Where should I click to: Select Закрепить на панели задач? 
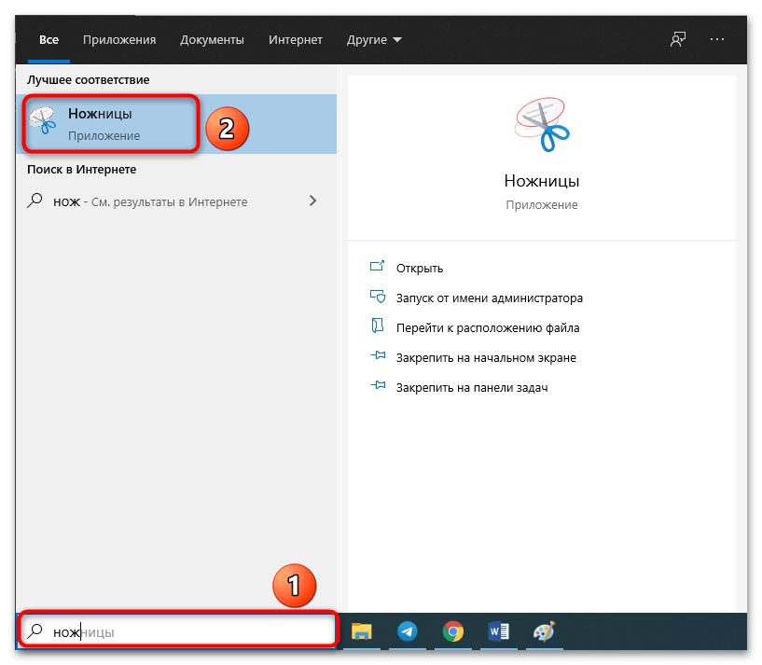[471, 387]
